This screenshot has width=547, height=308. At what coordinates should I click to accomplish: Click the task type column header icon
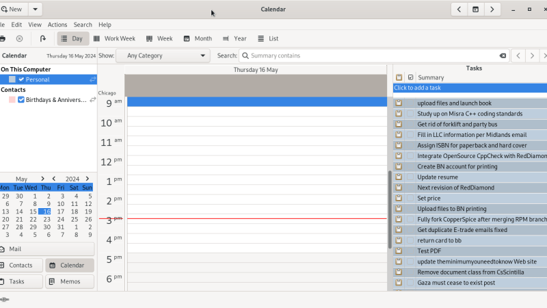399,77
